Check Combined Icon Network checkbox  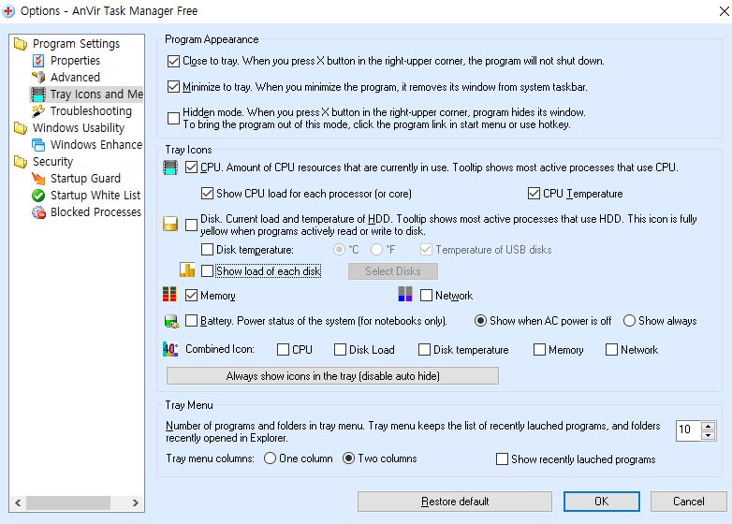click(x=611, y=349)
